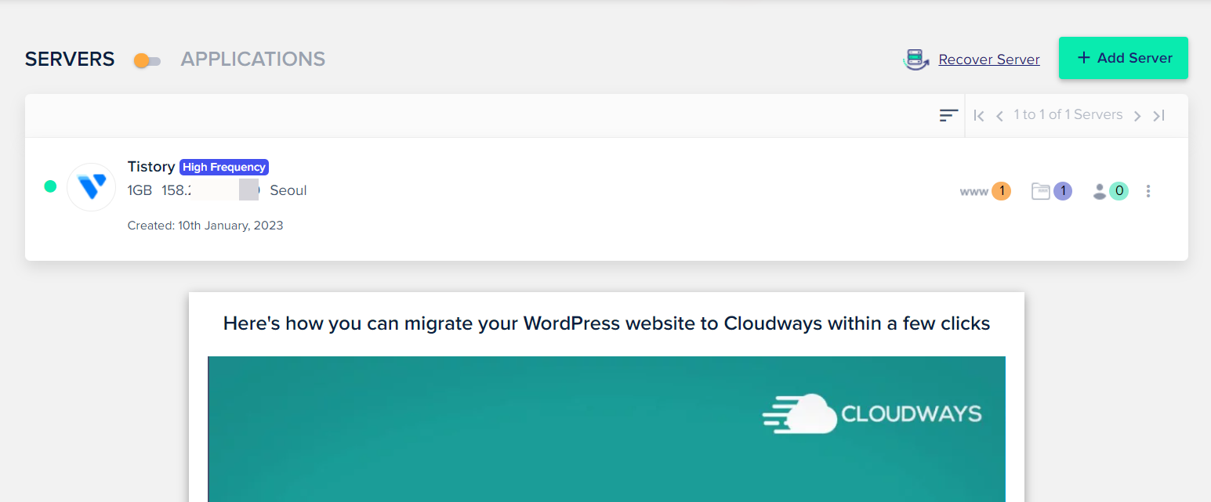This screenshot has width=1211, height=502.
Task: Open the Tistory server name
Action: point(151,167)
